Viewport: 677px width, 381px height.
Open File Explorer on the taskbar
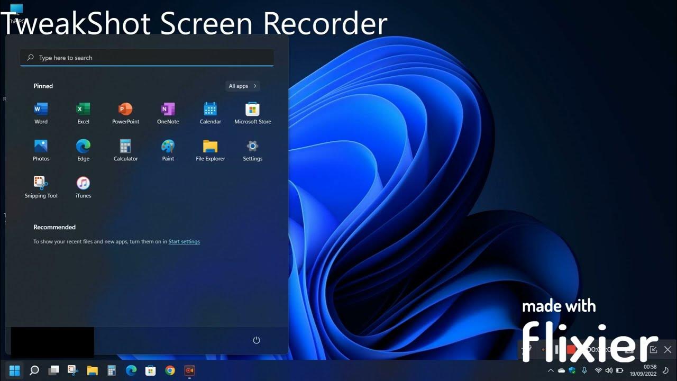92,370
